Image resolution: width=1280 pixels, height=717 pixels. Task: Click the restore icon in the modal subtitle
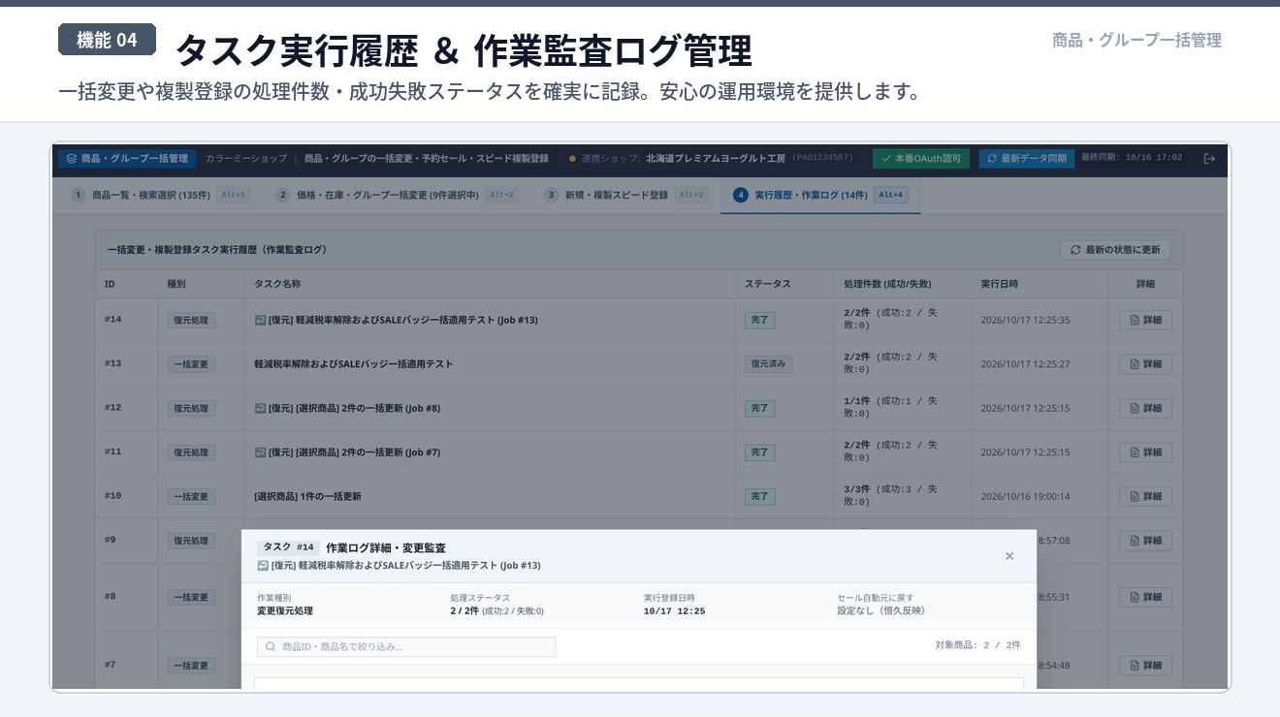[263, 565]
